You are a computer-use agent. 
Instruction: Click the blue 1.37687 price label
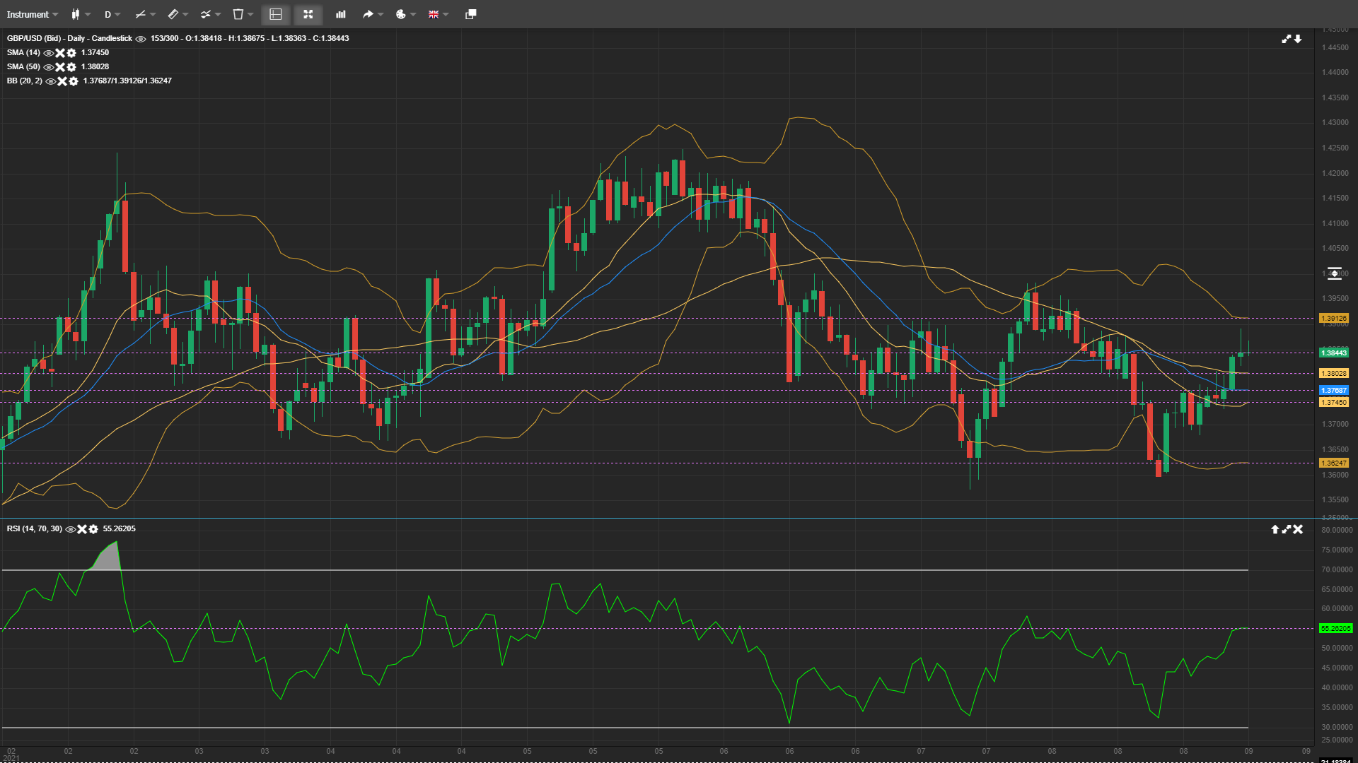[1334, 391]
